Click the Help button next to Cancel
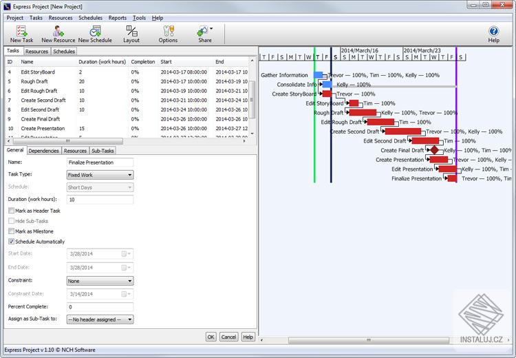Image resolution: width=516 pixels, height=358 pixels. [x=248, y=337]
